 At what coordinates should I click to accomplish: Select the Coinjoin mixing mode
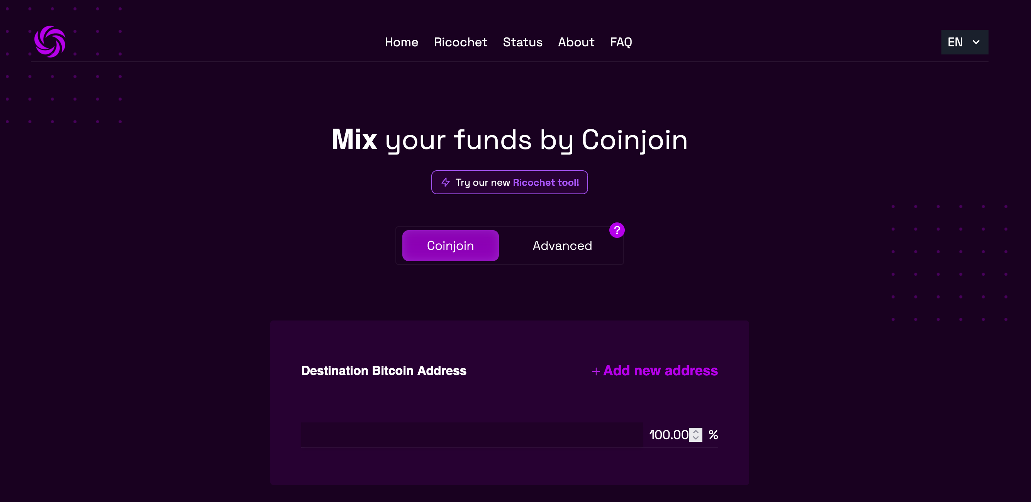[x=450, y=245]
